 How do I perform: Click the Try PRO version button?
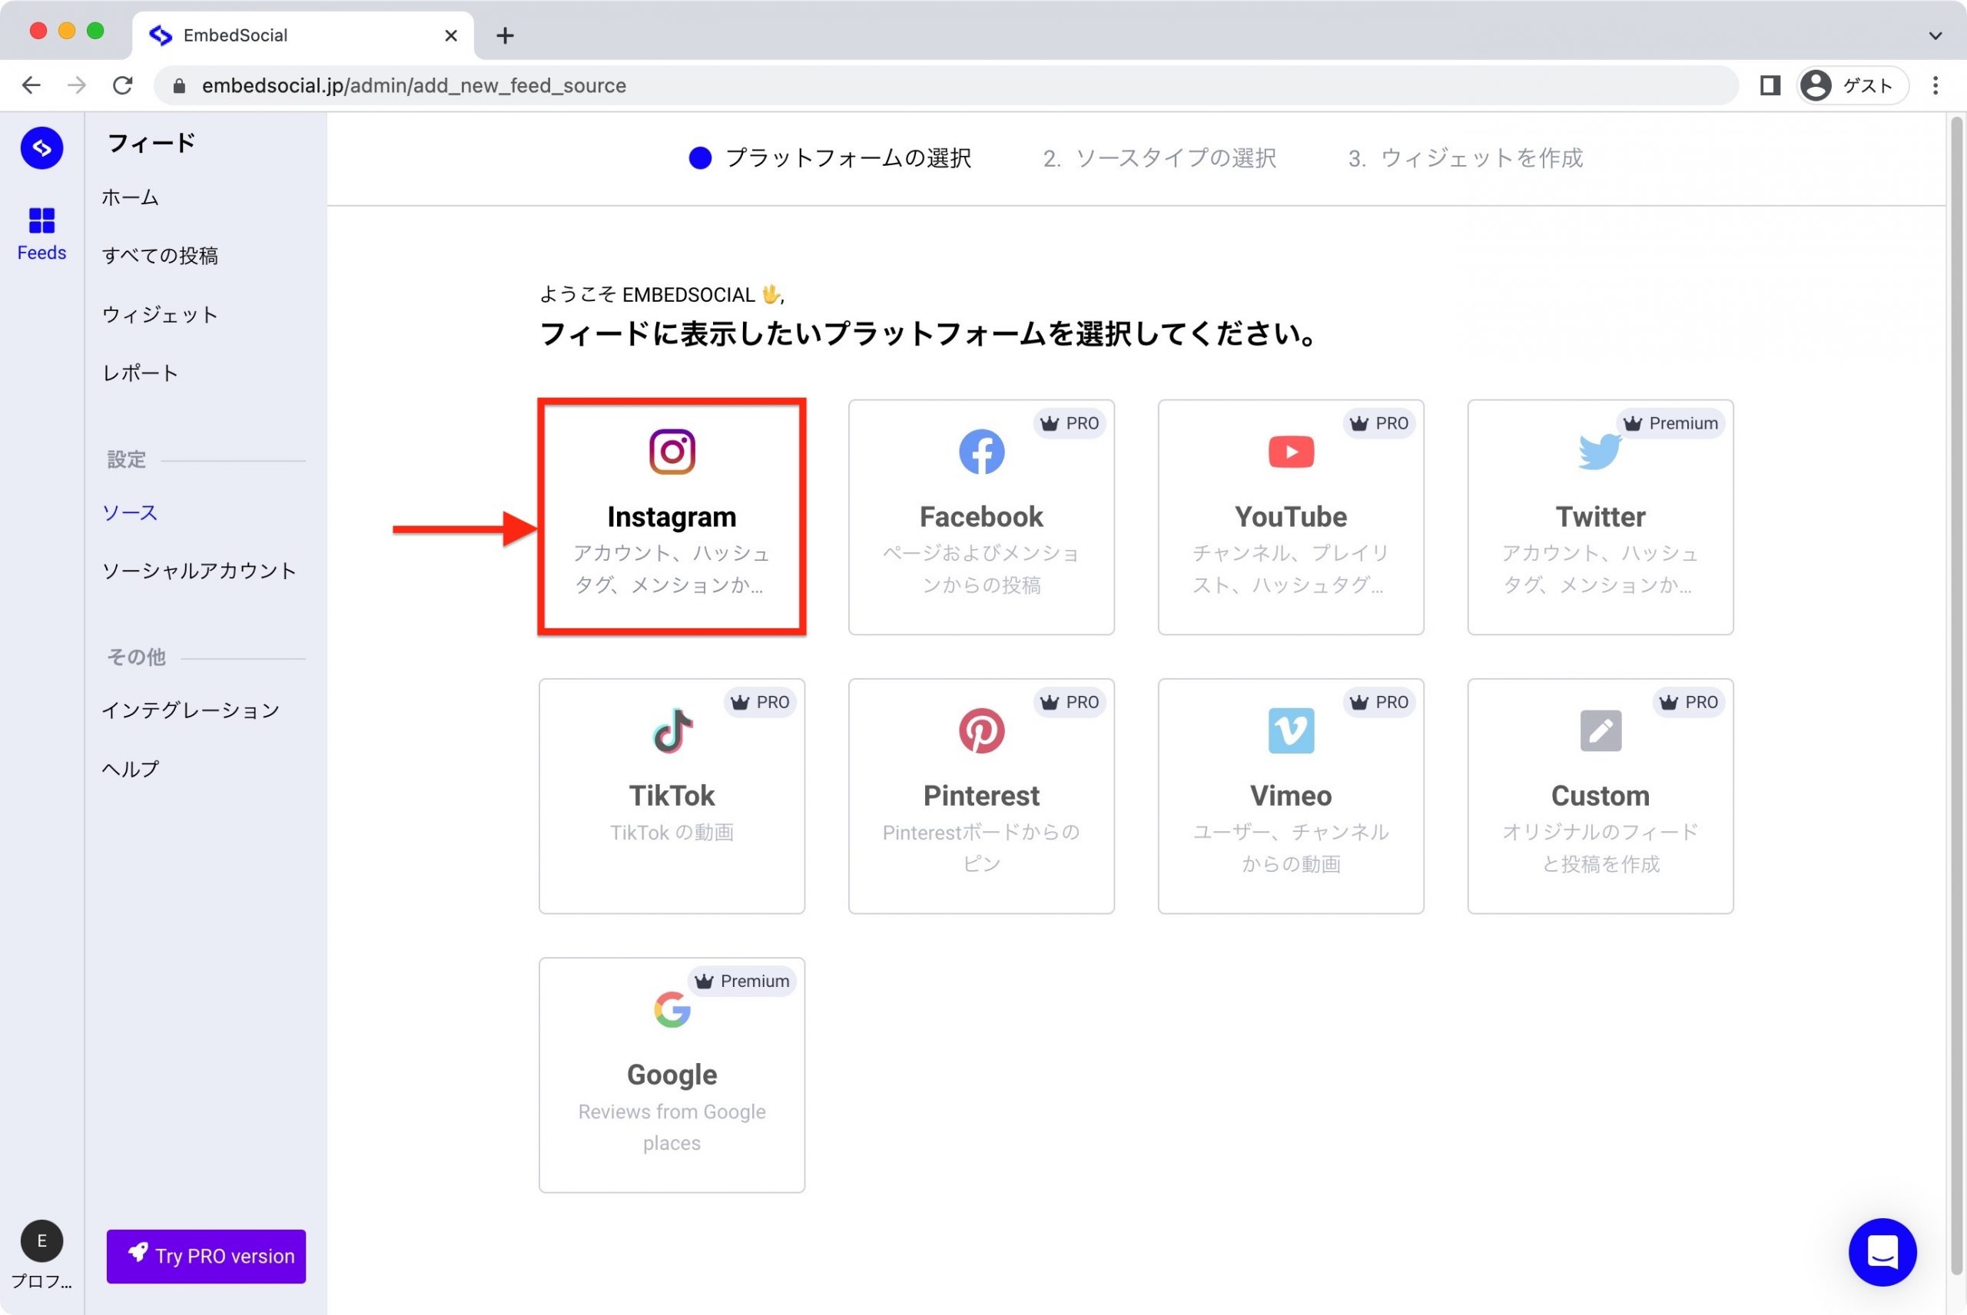click(205, 1255)
